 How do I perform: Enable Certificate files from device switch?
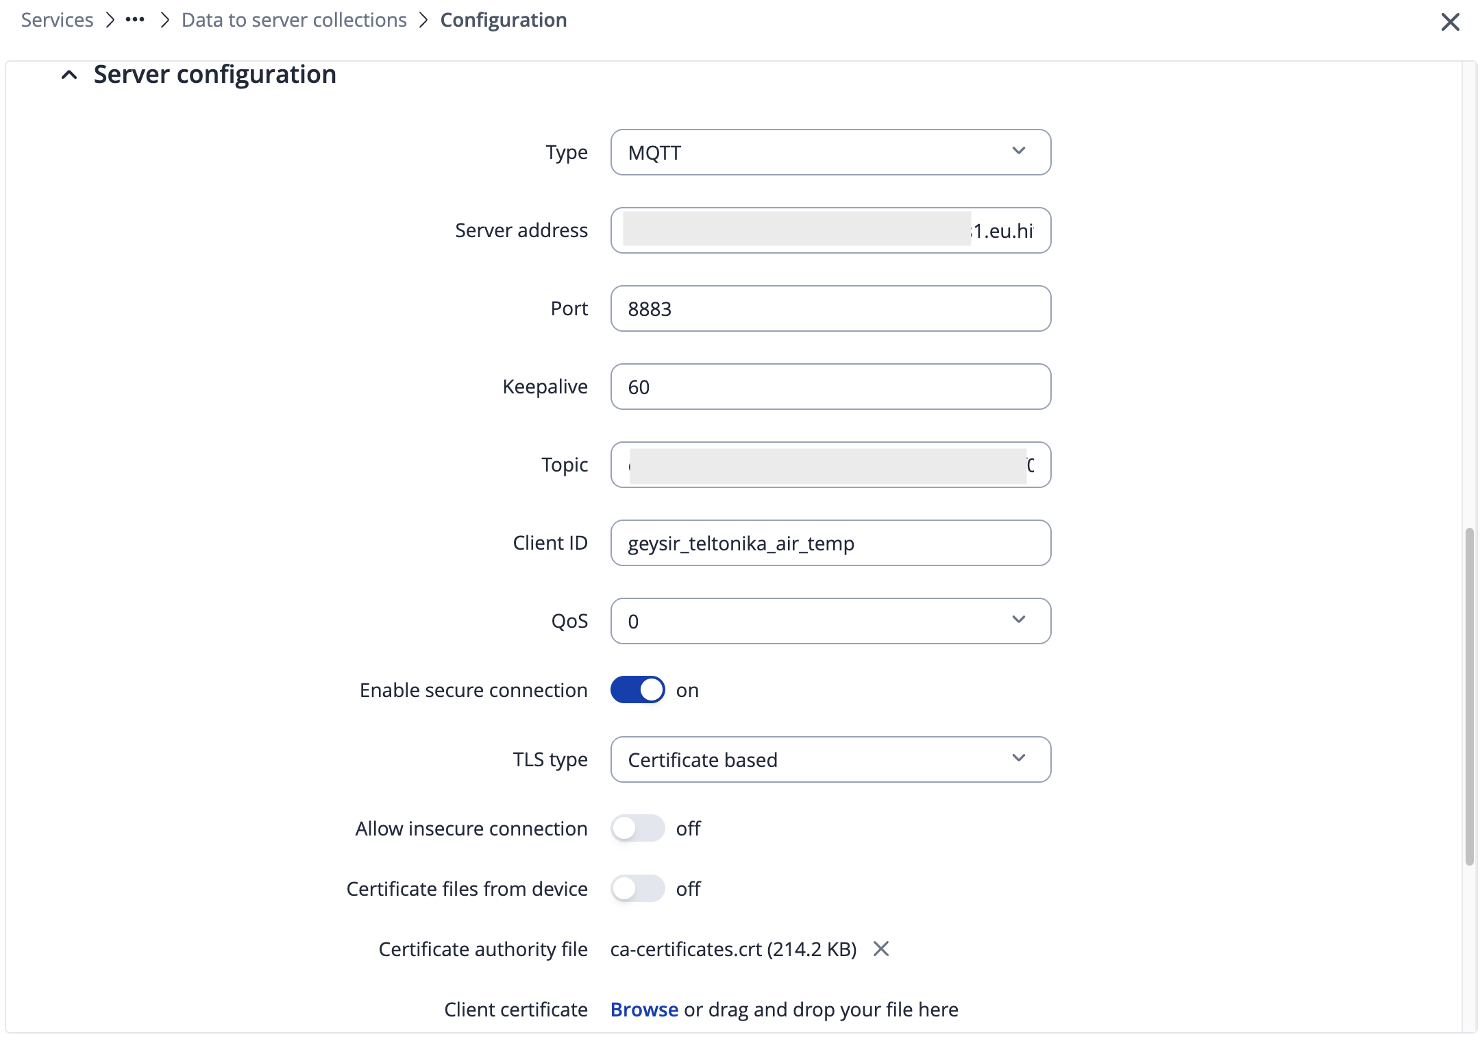(637, 888)
